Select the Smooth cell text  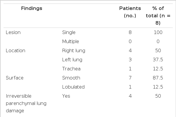coord(71,78)
